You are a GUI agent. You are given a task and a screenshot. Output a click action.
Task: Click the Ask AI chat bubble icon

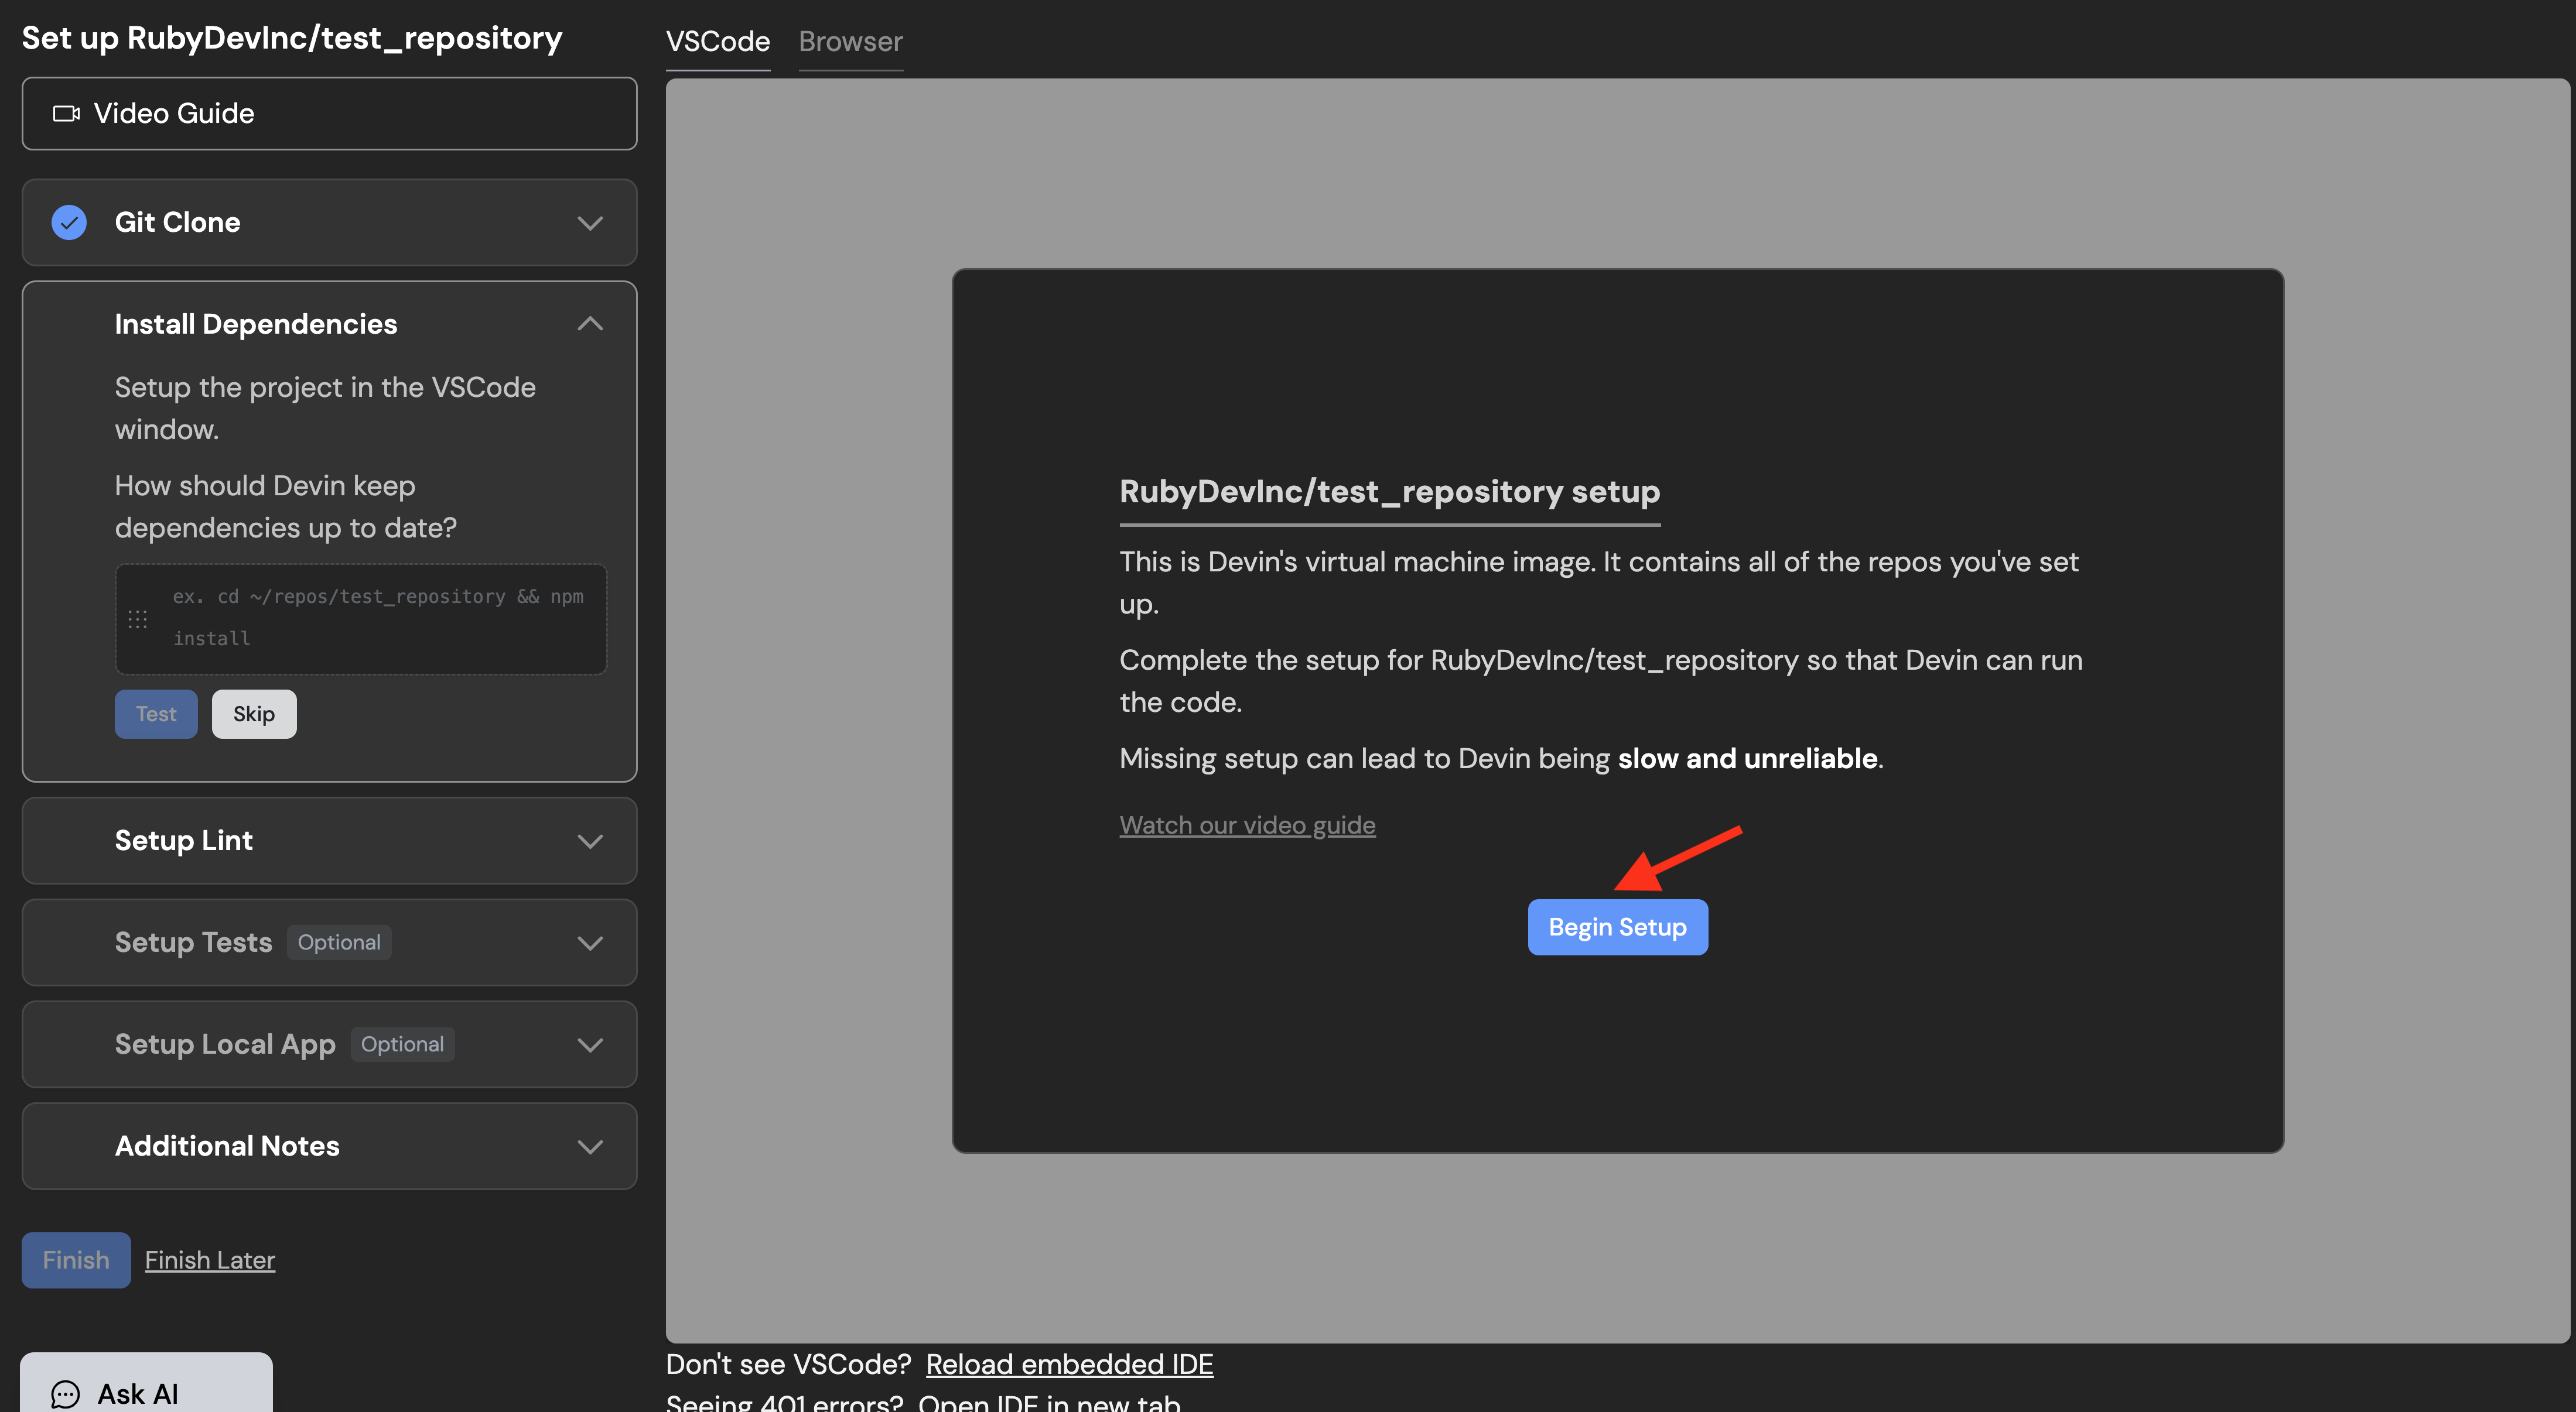tap(65, 1393)
